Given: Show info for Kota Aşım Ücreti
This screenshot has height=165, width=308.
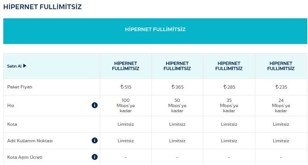Looking at the screenshot, I should 95,157.
